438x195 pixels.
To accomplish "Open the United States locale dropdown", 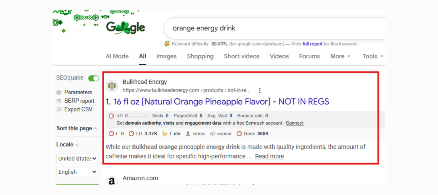I will click(77, 159).
